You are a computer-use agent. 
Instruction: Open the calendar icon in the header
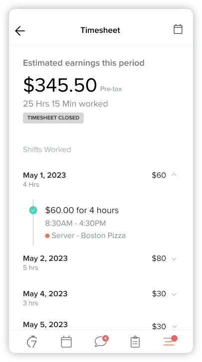[178, 29]
